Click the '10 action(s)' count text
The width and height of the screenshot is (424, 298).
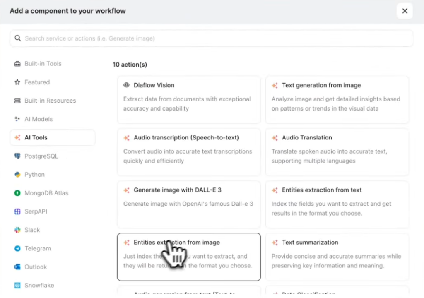pyautogui.click(x=130, y=65)
